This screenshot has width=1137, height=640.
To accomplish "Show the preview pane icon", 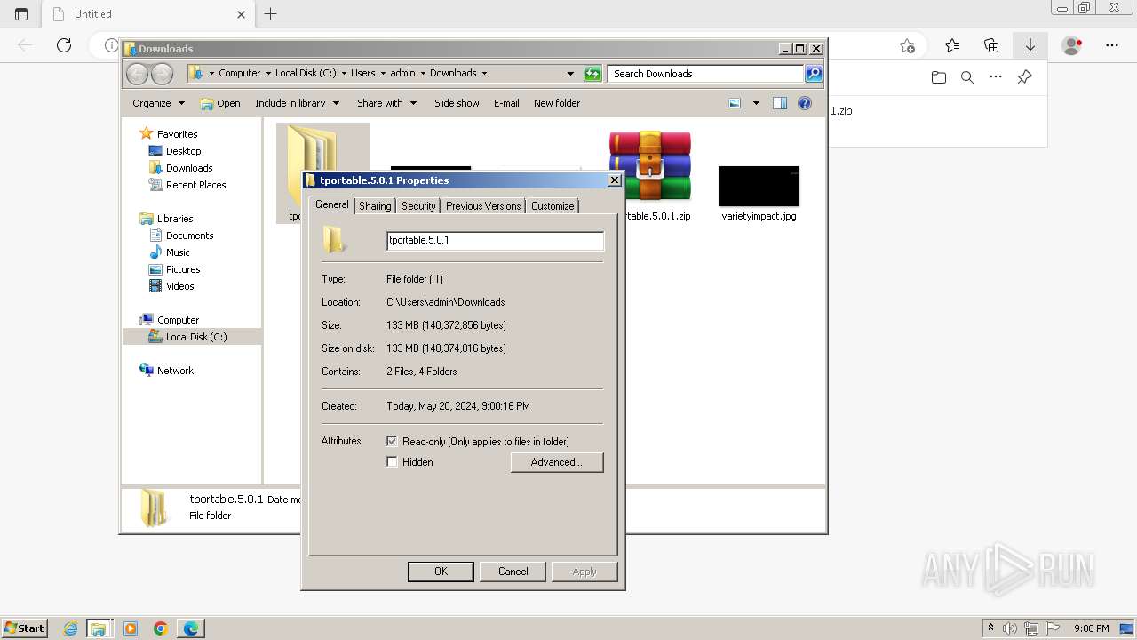I will click(x=779, y=103).
